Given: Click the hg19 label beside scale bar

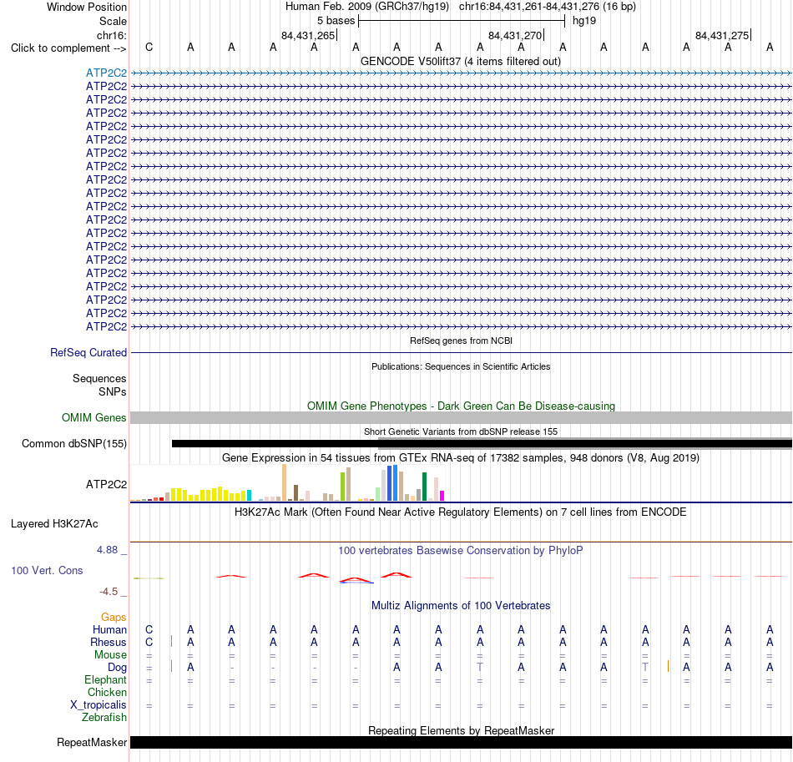Looking at the screenshot, I should (584, 21).
